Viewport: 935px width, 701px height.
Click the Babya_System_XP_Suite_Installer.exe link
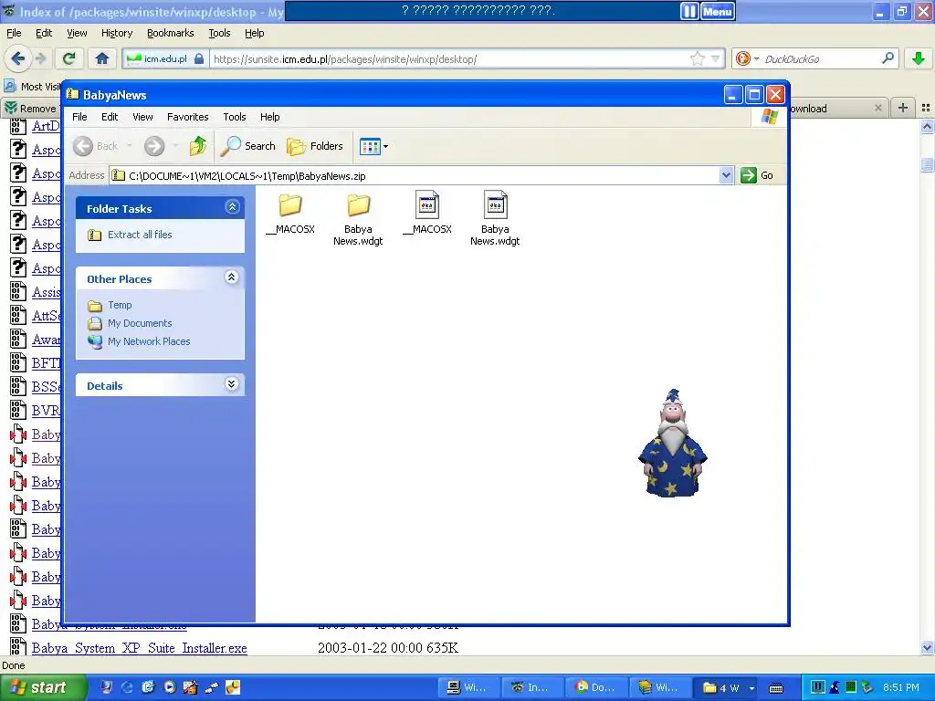[x=140, y=648]
